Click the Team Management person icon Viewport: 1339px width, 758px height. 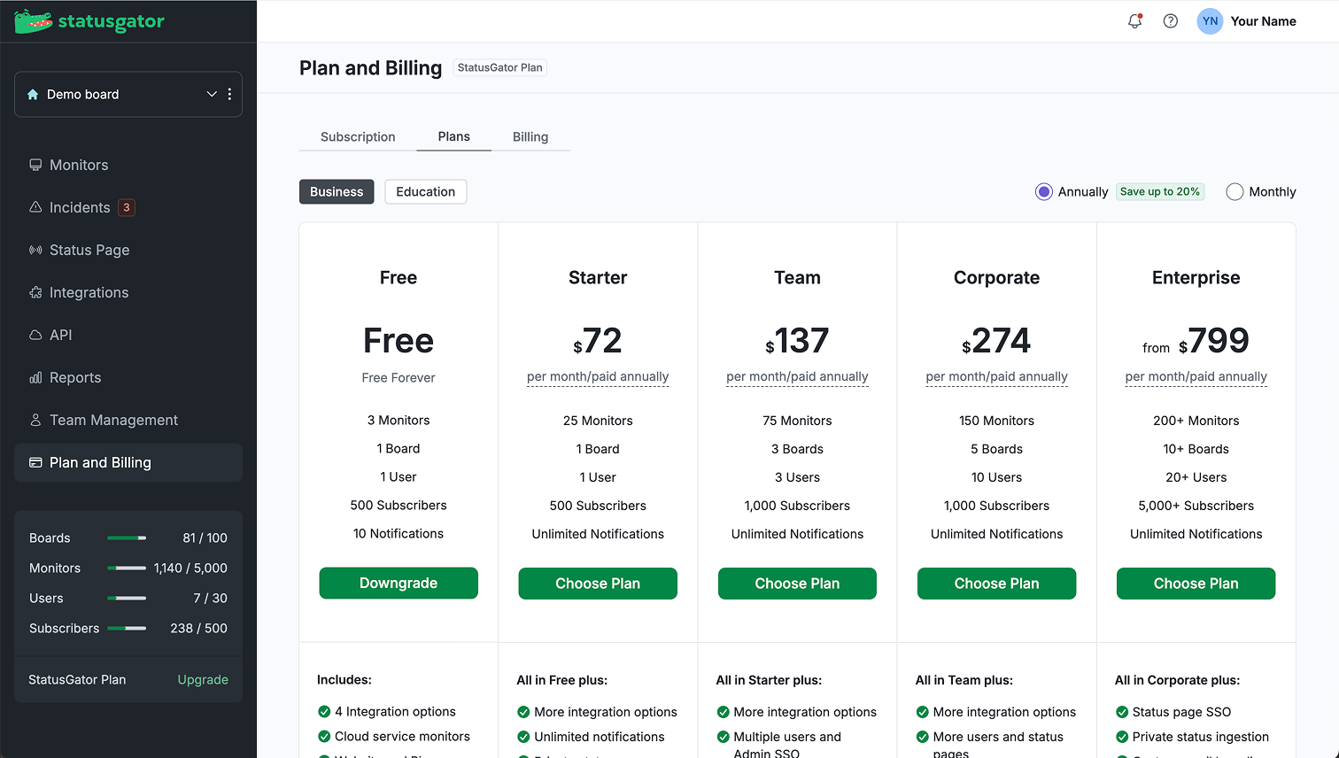click(x=35, y=420)
